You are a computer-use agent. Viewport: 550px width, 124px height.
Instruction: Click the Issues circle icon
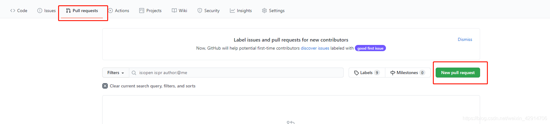[40, 11]
